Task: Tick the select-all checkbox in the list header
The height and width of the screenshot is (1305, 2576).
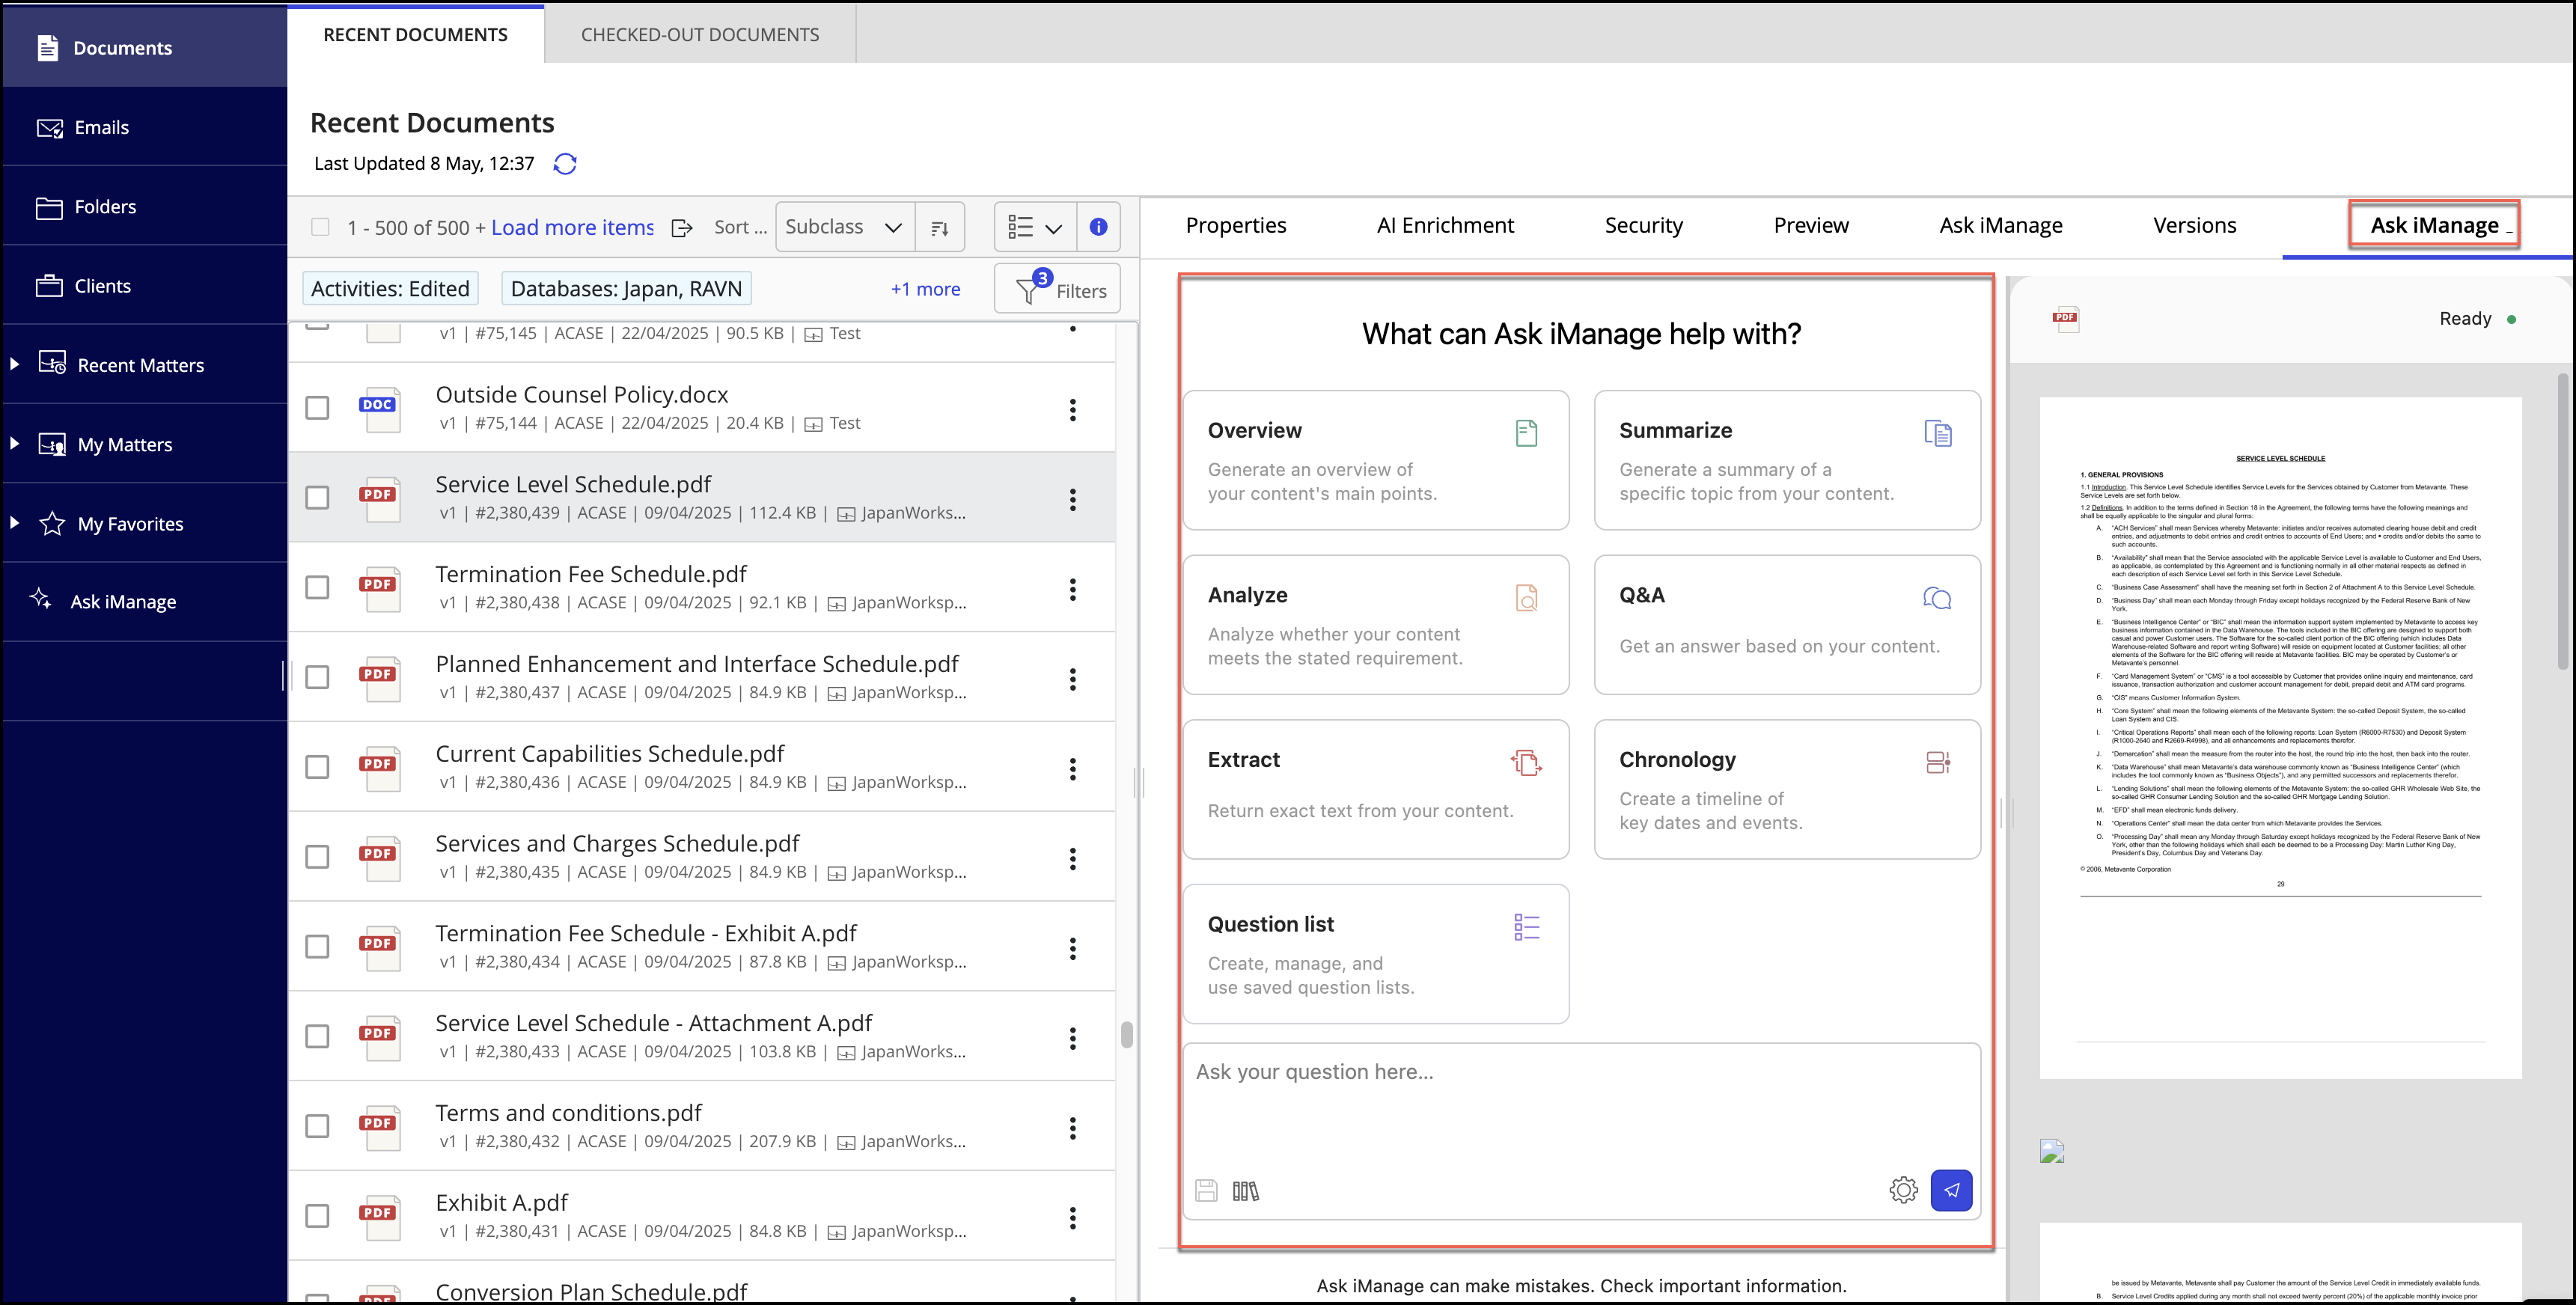Action: coord(320,227)
